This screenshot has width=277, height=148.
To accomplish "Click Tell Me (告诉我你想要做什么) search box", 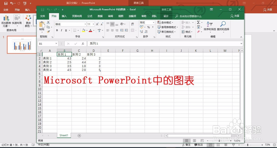I will (188, 16).
